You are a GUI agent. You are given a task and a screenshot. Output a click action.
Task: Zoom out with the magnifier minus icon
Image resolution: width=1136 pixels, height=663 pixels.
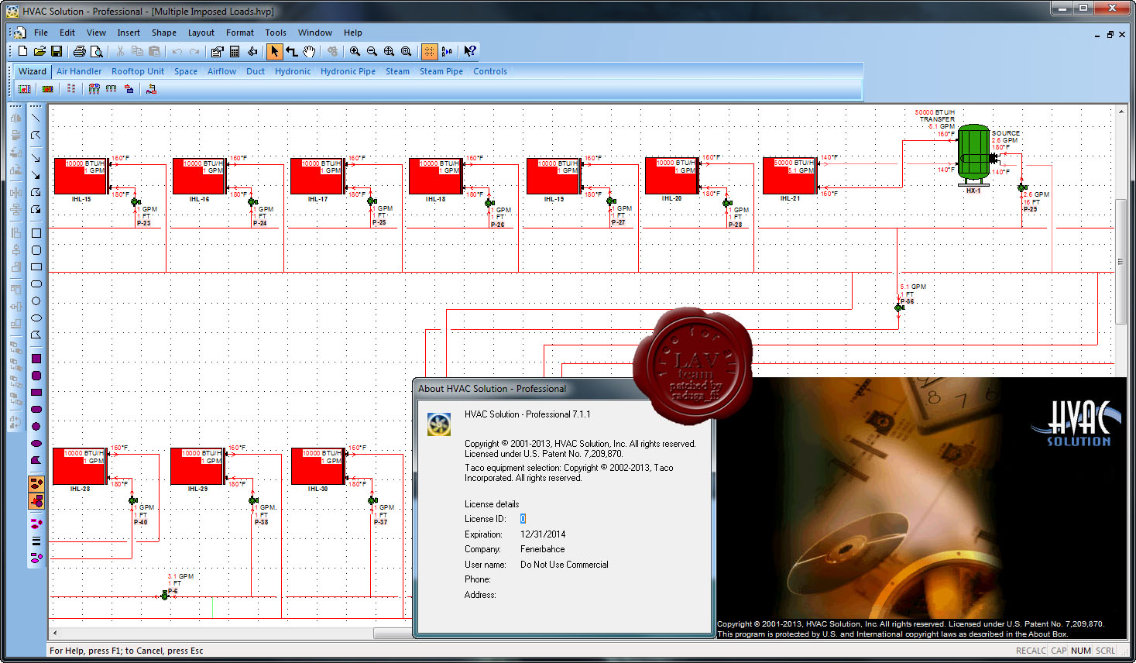coord(372,51)
